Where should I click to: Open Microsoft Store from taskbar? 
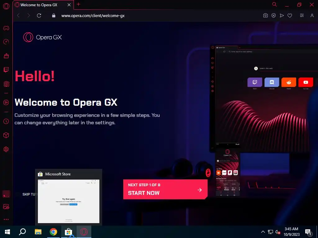tap(69, 232)
